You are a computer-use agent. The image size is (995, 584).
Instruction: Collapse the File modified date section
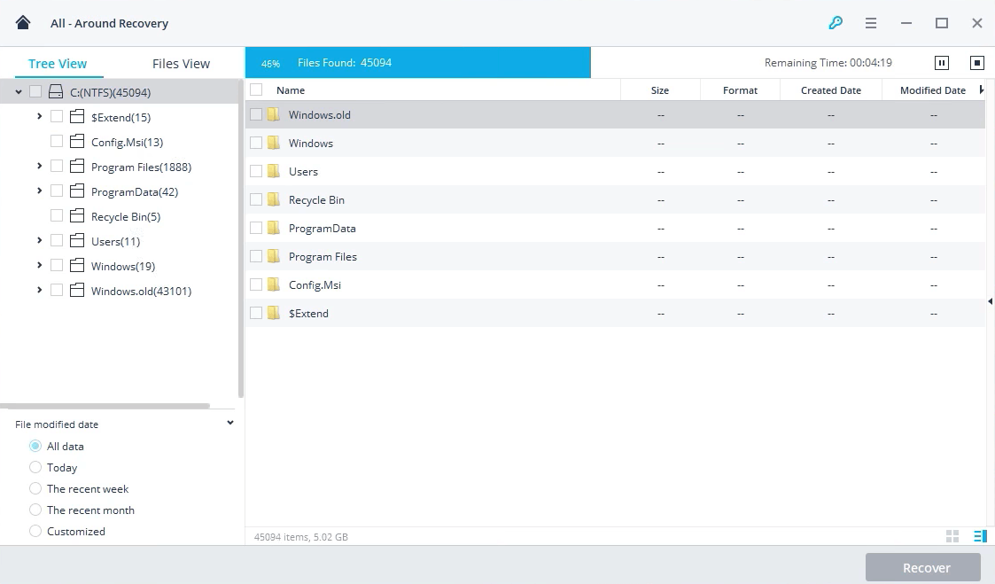pos(230,424)
